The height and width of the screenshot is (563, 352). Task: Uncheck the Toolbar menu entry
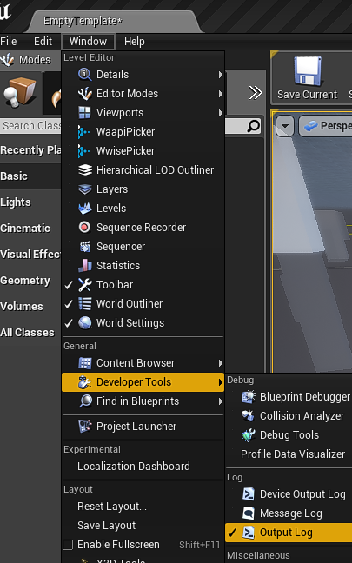[143, 285]
